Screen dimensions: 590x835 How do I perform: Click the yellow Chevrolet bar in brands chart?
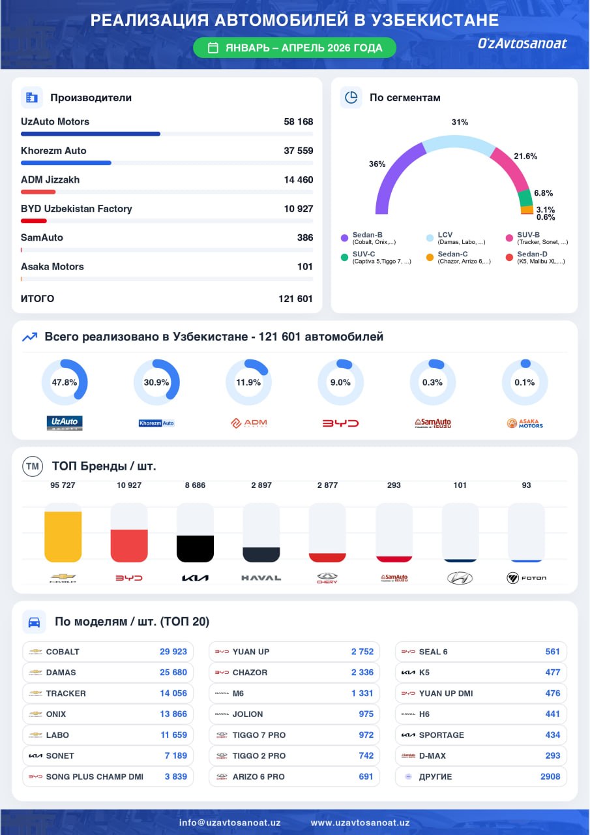pyautogui.click(x=63, y=537)
